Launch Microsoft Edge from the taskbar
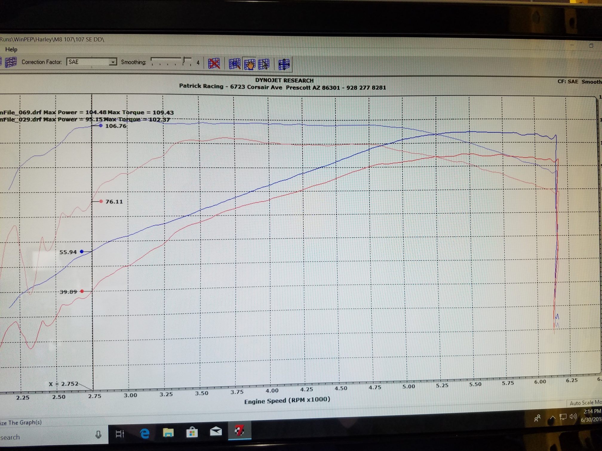This screenshot has height=451, width=602. [145, 433]
